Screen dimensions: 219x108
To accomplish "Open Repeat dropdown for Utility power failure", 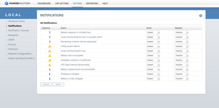I will [182, 46].
